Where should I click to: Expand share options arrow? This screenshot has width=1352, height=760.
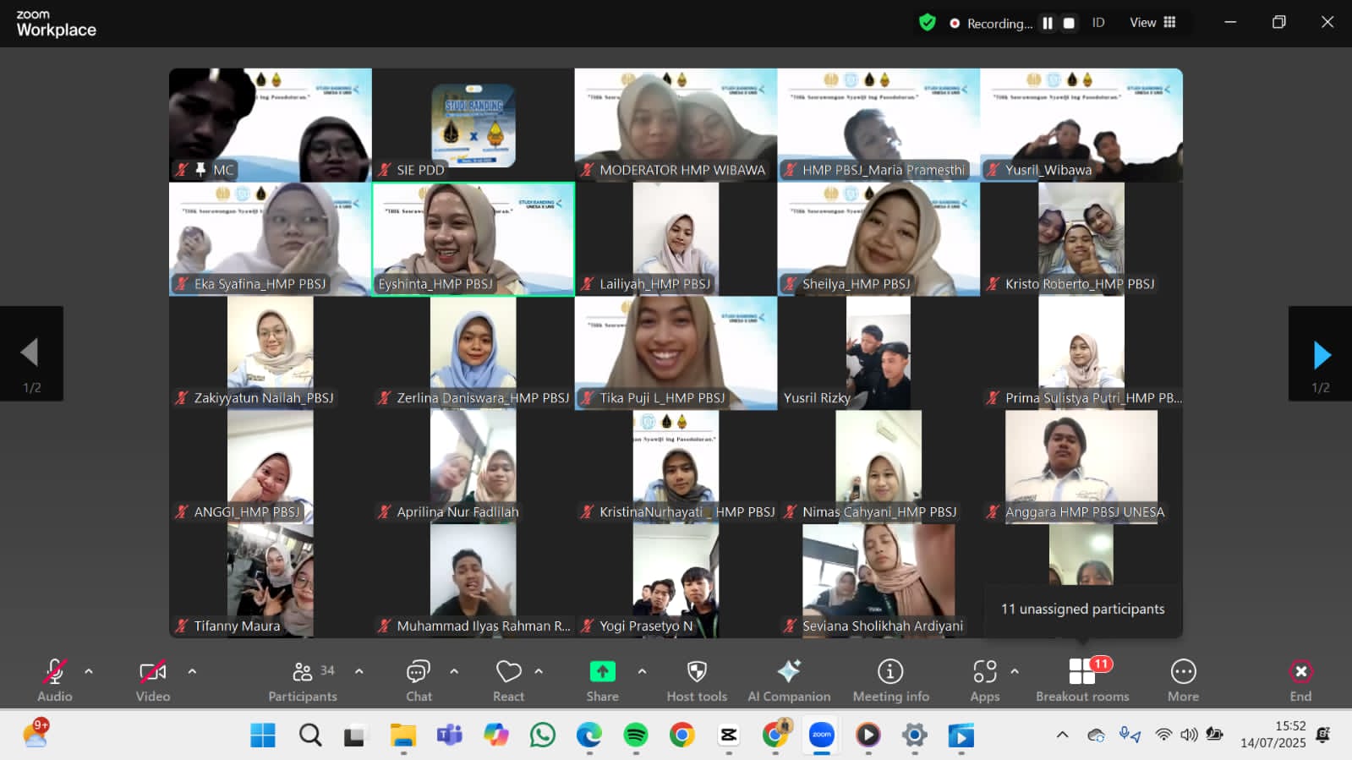642,671
